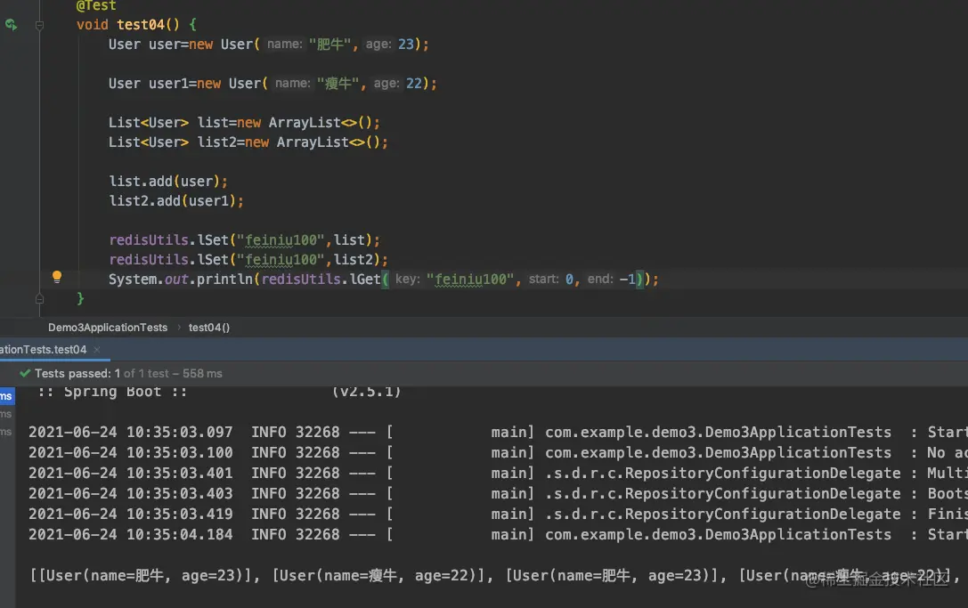Click the line creating User user with 肥牛
The image size is (968, 608).
pos(269,45)
